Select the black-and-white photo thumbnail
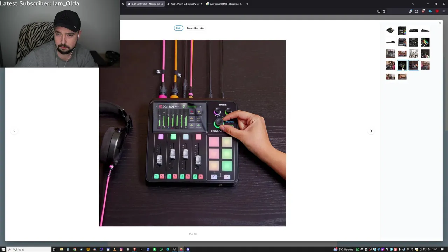 click(414, 54)
